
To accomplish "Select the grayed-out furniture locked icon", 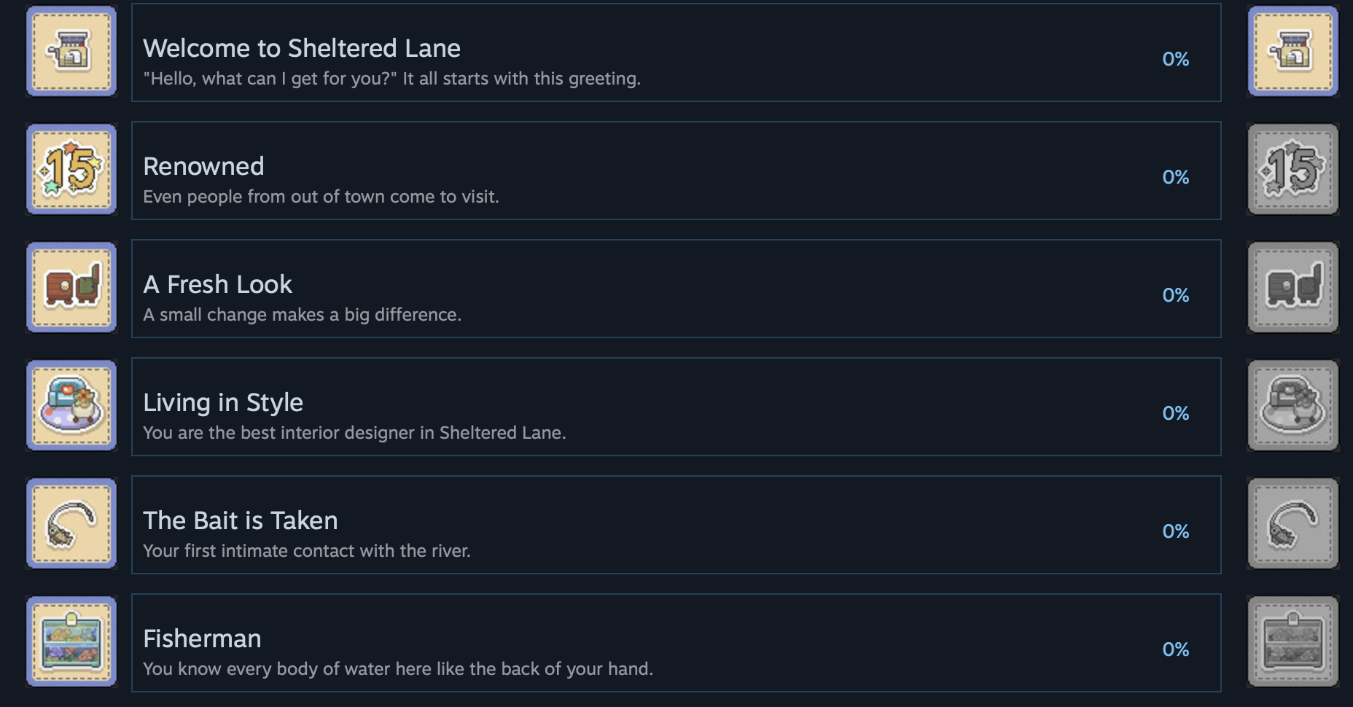I will click(1293, 287).
